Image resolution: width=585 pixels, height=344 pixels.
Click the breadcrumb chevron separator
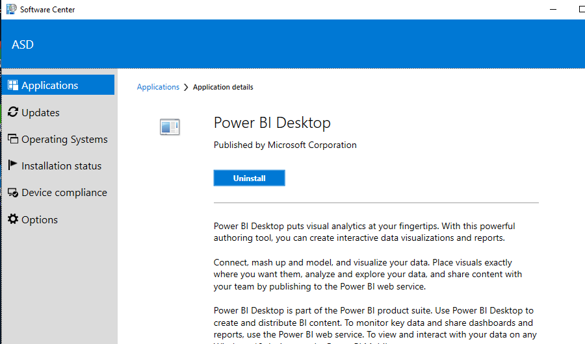(186, 87)
